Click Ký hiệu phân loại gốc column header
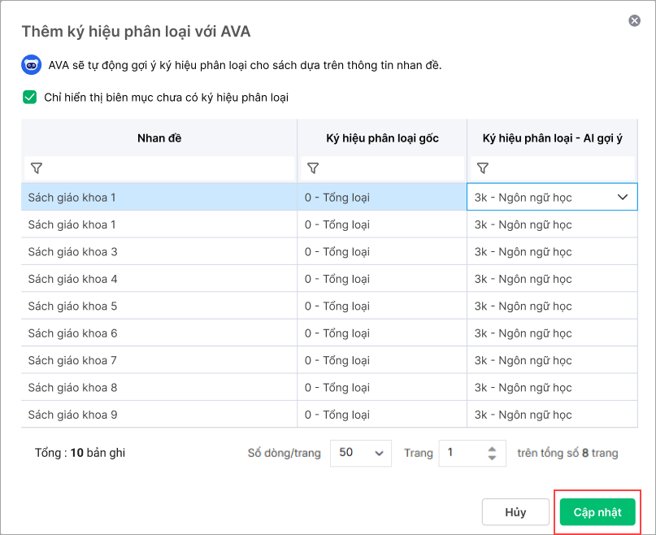The image size is (656, 535). pyautogui.click(x=382, y=138)
